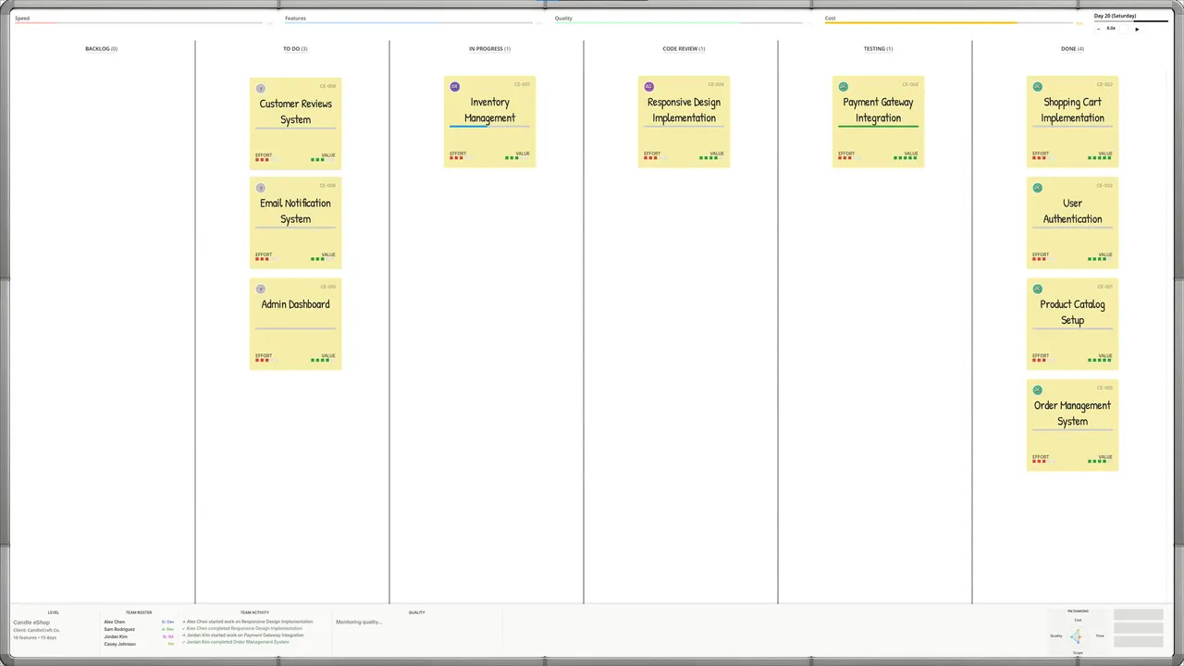Click assignee avatar on Inventory Management card

click(x=454, y=87)
